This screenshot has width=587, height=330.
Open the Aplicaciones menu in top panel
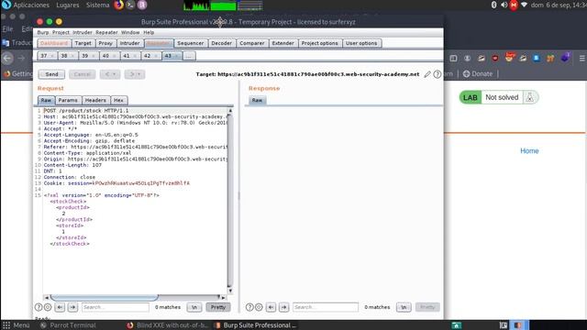pos(30,5)
